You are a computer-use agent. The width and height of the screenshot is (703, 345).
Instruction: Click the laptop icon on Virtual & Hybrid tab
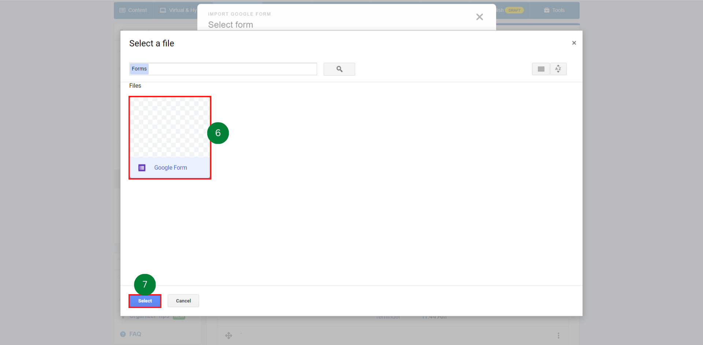click(x=163, y=10)
